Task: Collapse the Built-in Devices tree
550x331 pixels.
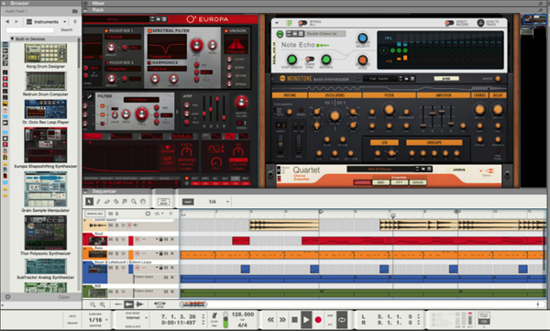Action: click(x=12, y=39)
